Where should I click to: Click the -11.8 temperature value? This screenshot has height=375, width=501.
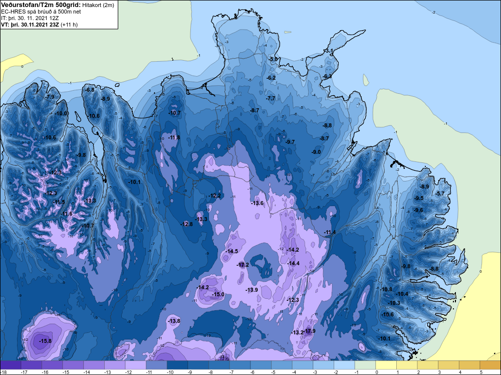point(174,137)
